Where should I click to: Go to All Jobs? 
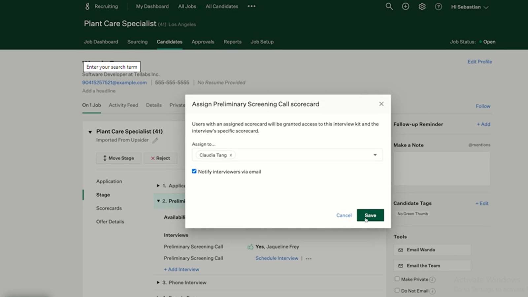pyautogui.click(x=187, y=6)
